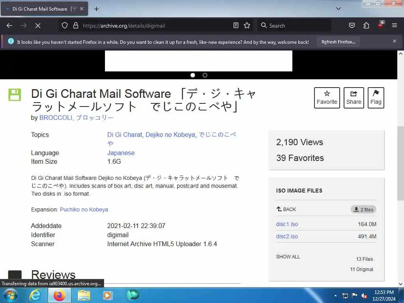
Task: Go back to the previous page
Action: pyautogui.click(x=9, y=26)
